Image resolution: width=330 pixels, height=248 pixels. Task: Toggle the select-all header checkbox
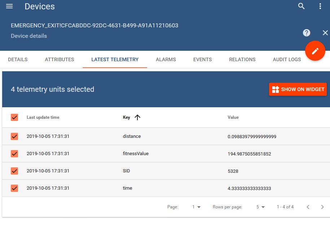pyautogui.click(x=14, y=117)
